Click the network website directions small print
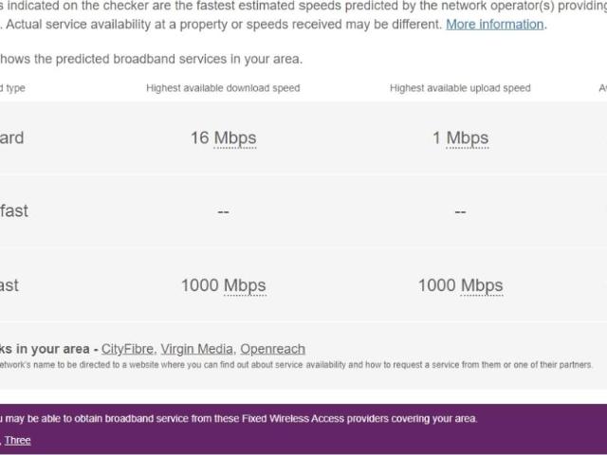The image size is (607, 455). (x=294, y=365)
